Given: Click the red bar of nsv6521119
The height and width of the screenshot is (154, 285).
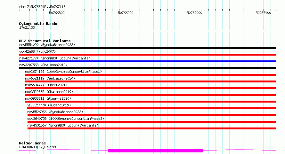Looking at the screenshot, I should (x=151, y=81).
